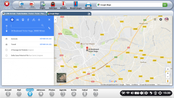The height and width of the screenshot is (98, 174).
Task: Open the Conditions link
Action: tap(135, 85)
